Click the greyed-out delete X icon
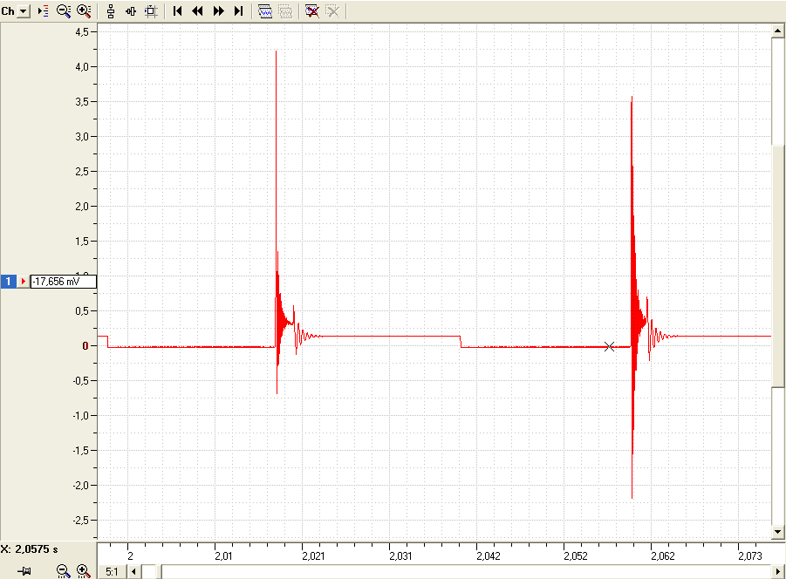Image resolution: width=786 pixels, height=579 pixels. point(332,11)
